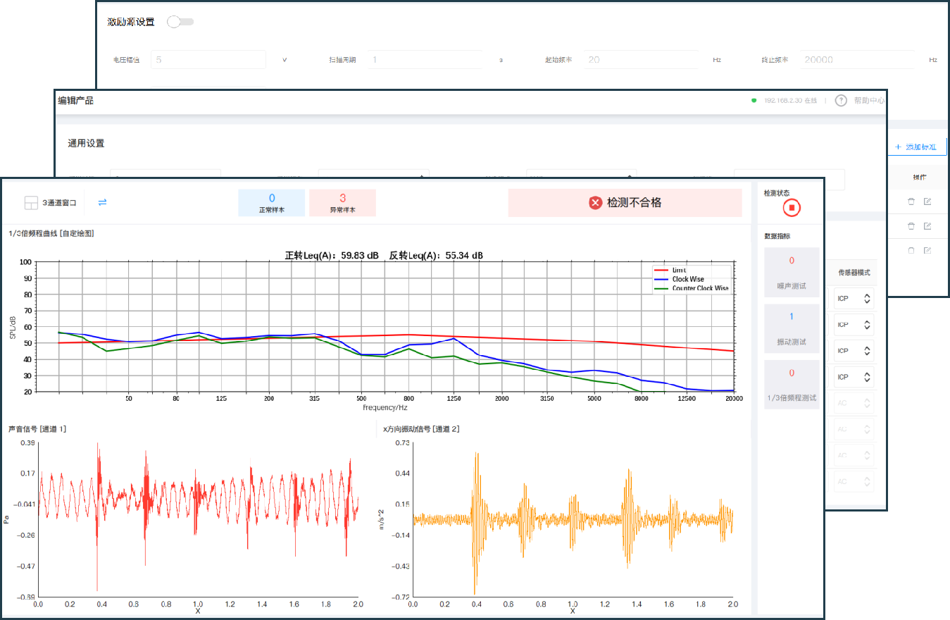Click the second-row trash icon under 操作

tap(911, 226)
